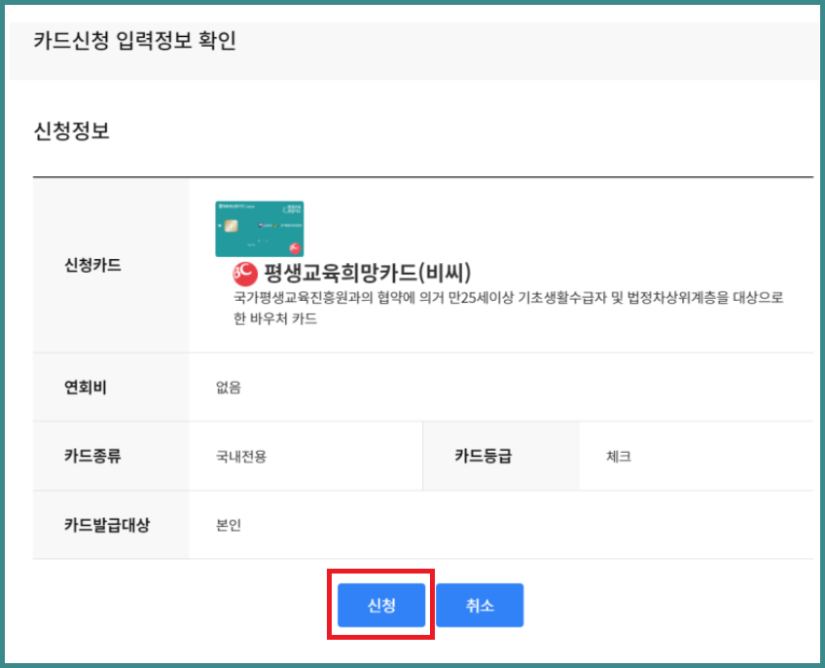This screenshot has height=668, width=825.
Task: Click the 체크 card grade value
Action: click(619, 457)
